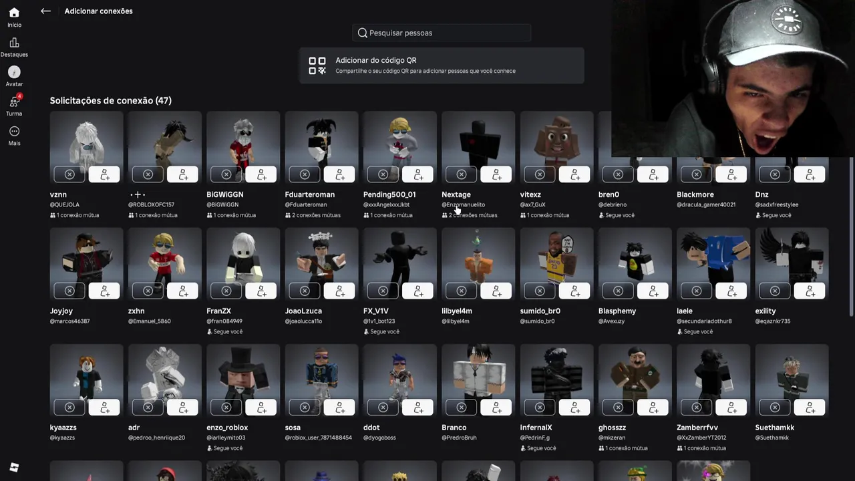Decline request from bren0
Image resolution: width=855 pixels, height=481 pixels.
(x=618, y=174)
